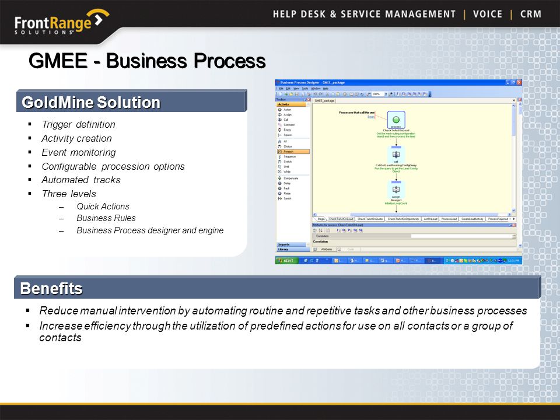Viewport: 560px width, 420px height.
Task: Open the Help menu
Action: coord(325,89)
